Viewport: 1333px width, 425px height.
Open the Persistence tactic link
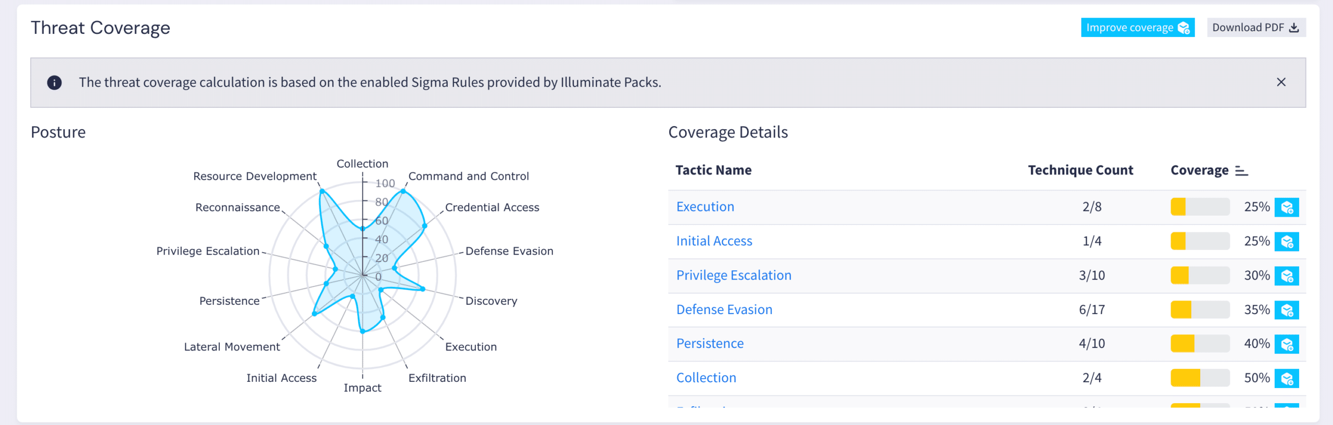coord(710,344)
